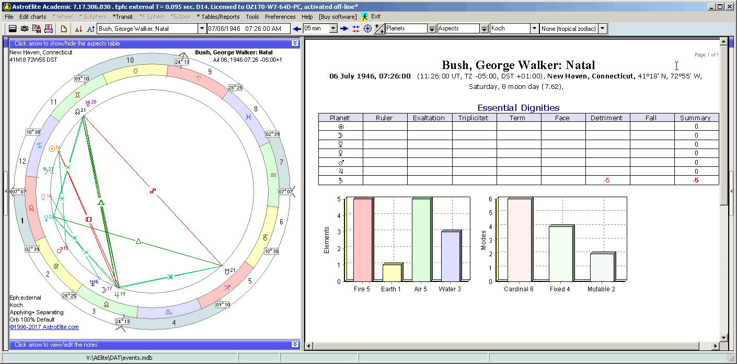Image resolution: width=737 pixels, height=364 pixels.
Task: Click the Detriment column header
Action: [607, 118]
